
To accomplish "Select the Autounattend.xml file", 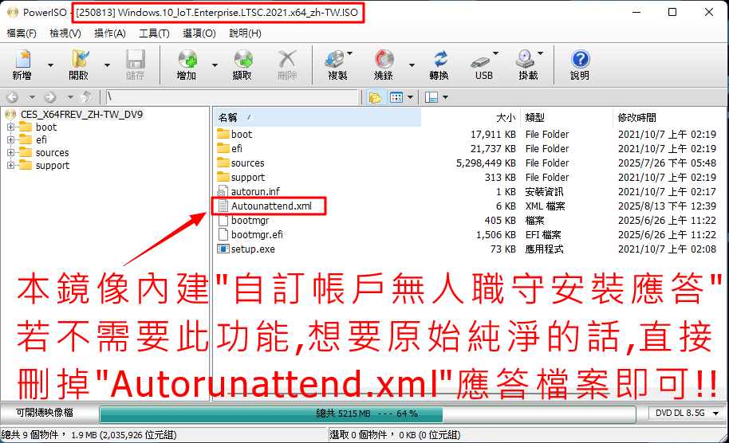I will point(271,206).
